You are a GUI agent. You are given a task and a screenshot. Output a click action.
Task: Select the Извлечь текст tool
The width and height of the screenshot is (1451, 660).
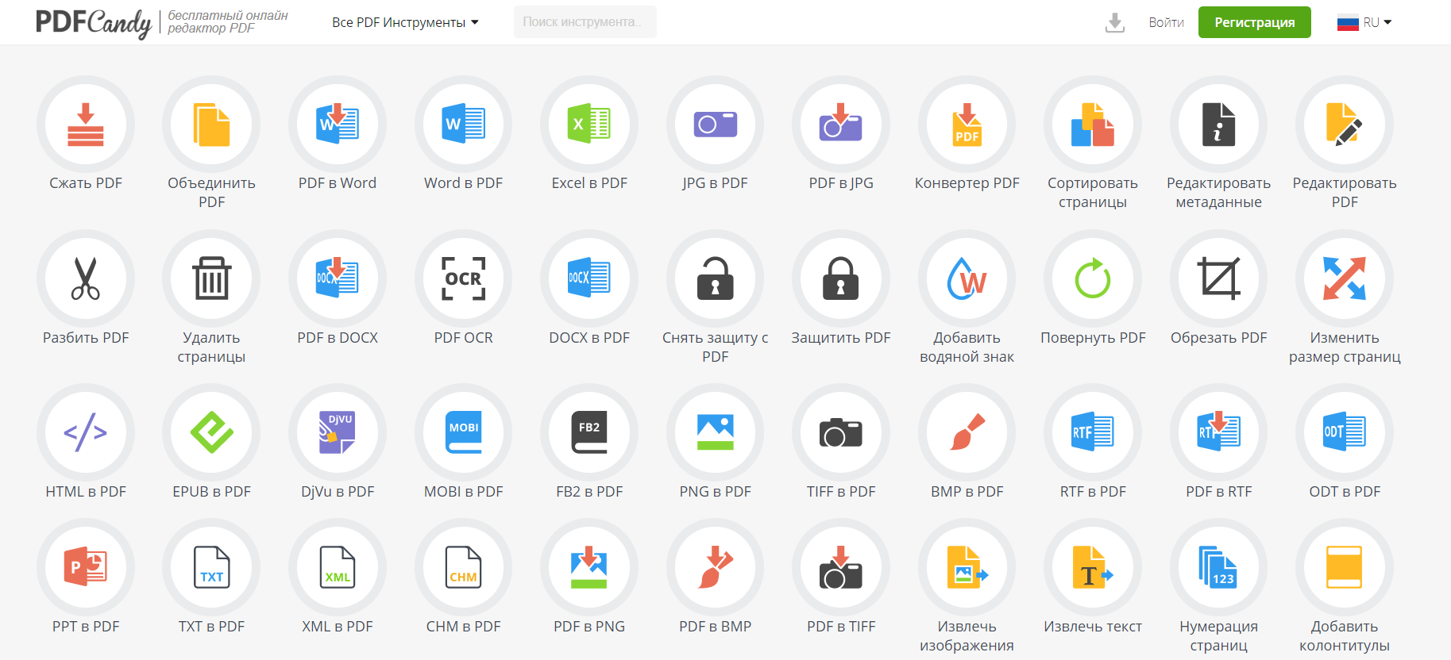(1093, 567)
